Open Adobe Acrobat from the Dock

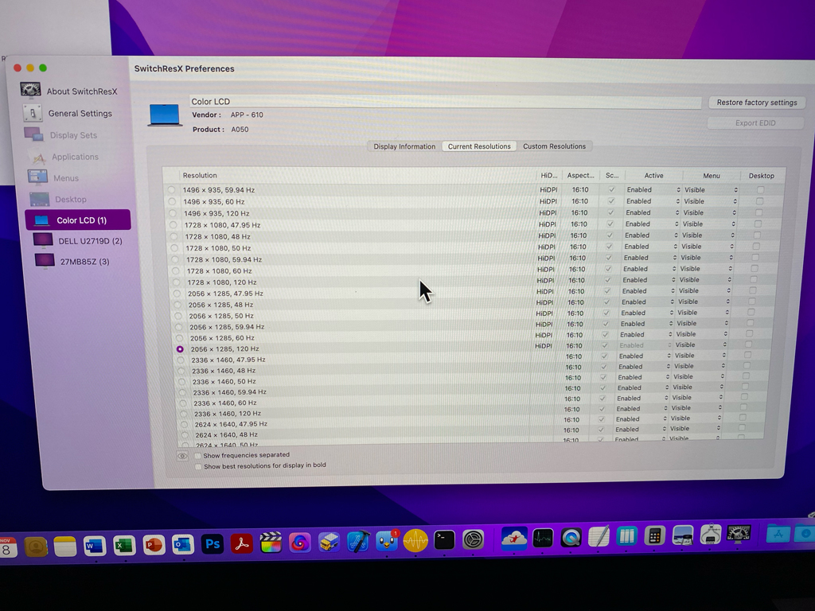click(x=242, y=543)
